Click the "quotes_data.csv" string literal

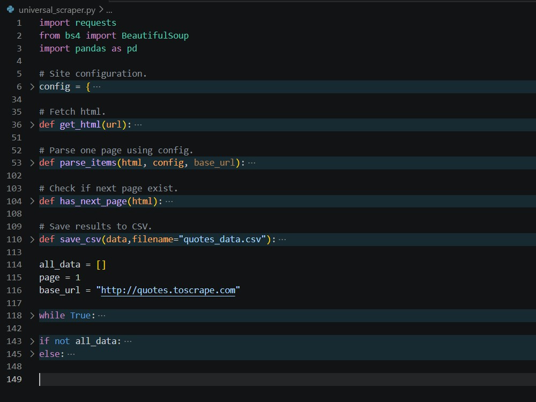(222, 239)
